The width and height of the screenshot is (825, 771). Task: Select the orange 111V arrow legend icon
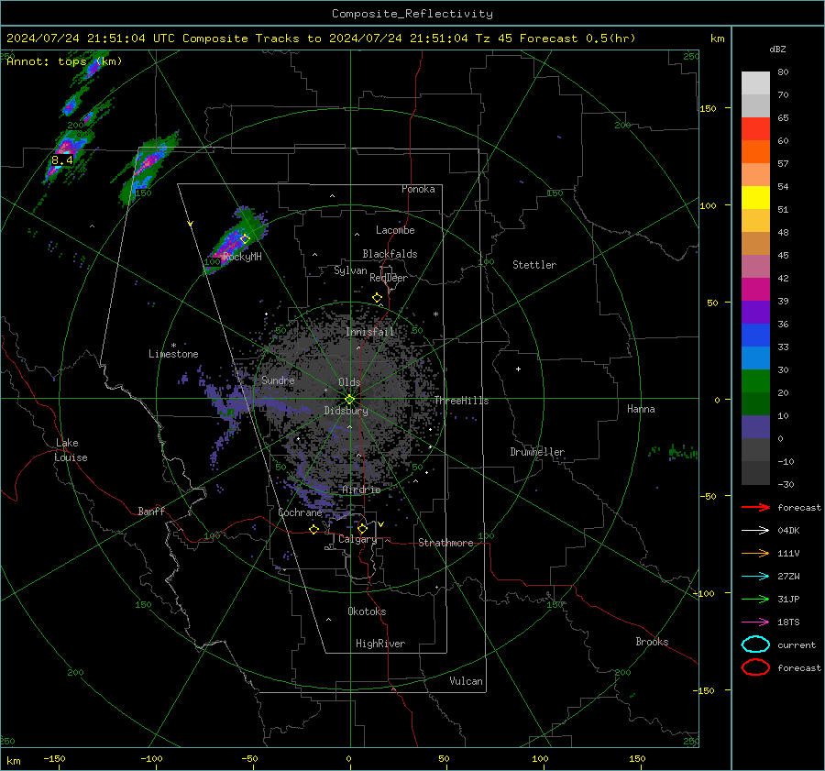(x=755, y=553)
